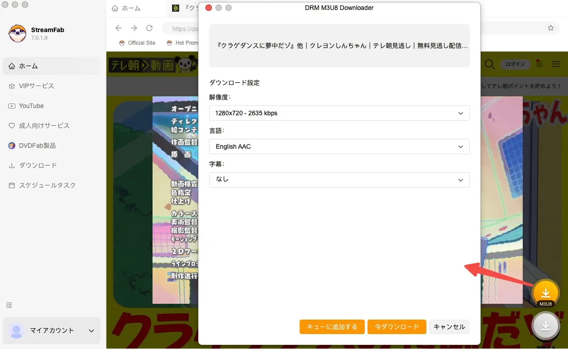Bookmark the page with the star icon
The width and height of the screenshot is (568, 349).
click(551, 28)
